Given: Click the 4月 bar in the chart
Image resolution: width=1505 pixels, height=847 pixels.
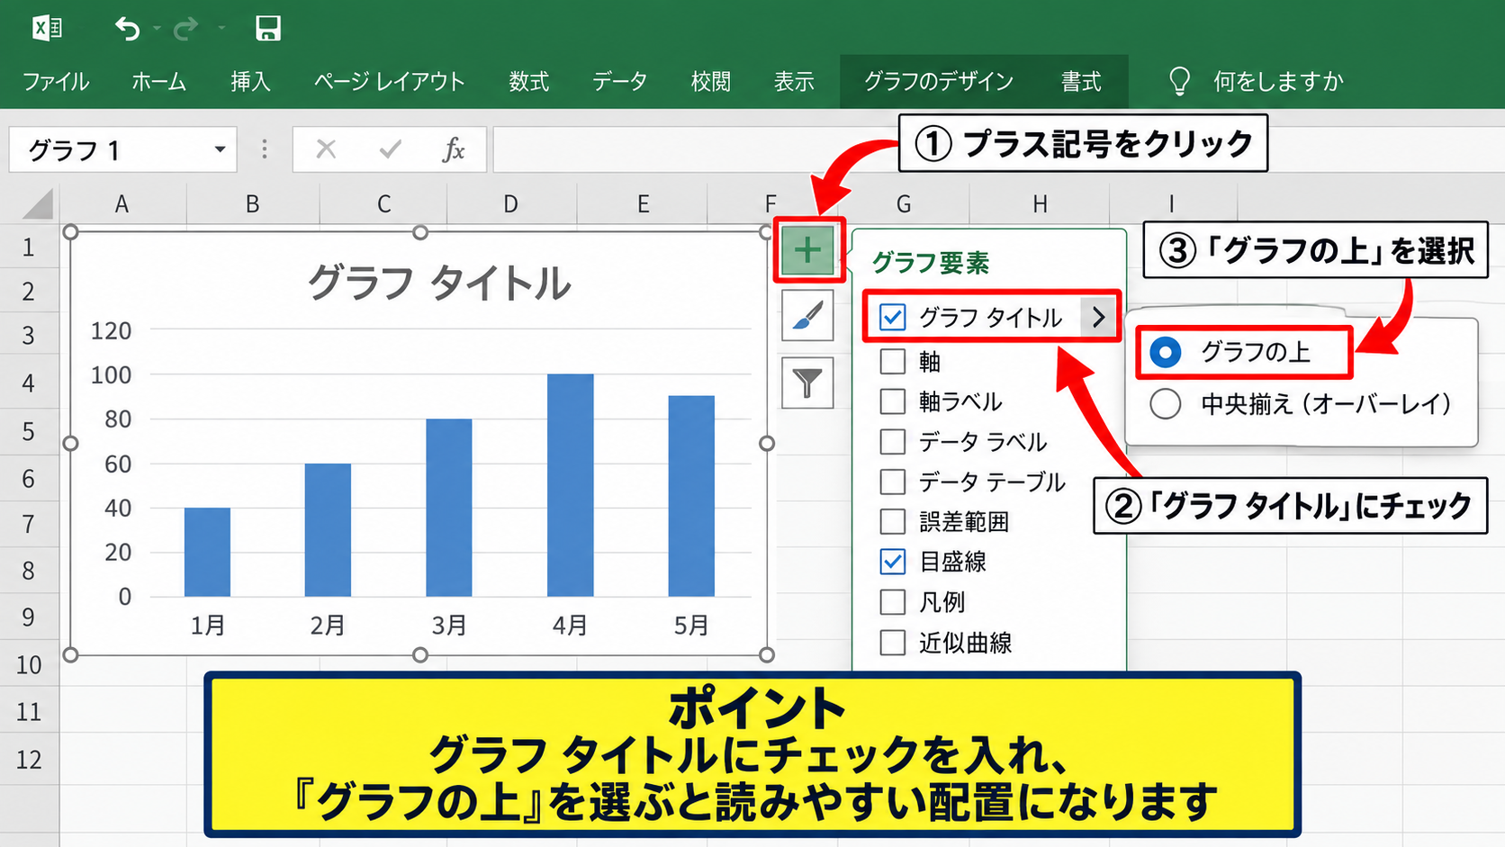Looking at the screenshot, I should point(570,485).
